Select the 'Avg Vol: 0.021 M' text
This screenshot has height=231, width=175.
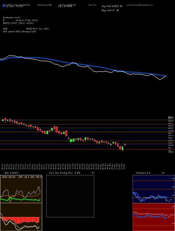(112, 6)
